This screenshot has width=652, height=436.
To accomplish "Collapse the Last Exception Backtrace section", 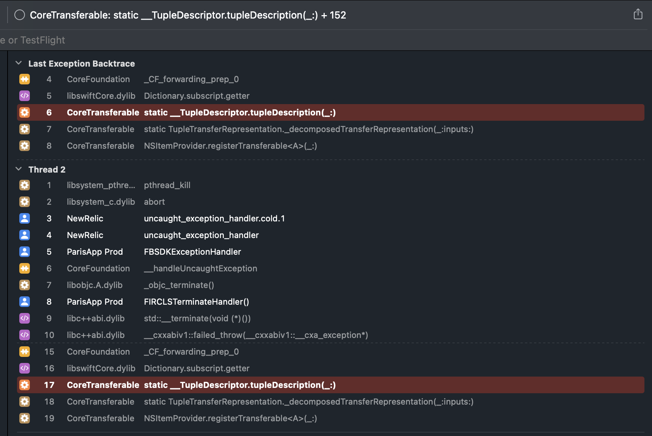I will 19,63.
